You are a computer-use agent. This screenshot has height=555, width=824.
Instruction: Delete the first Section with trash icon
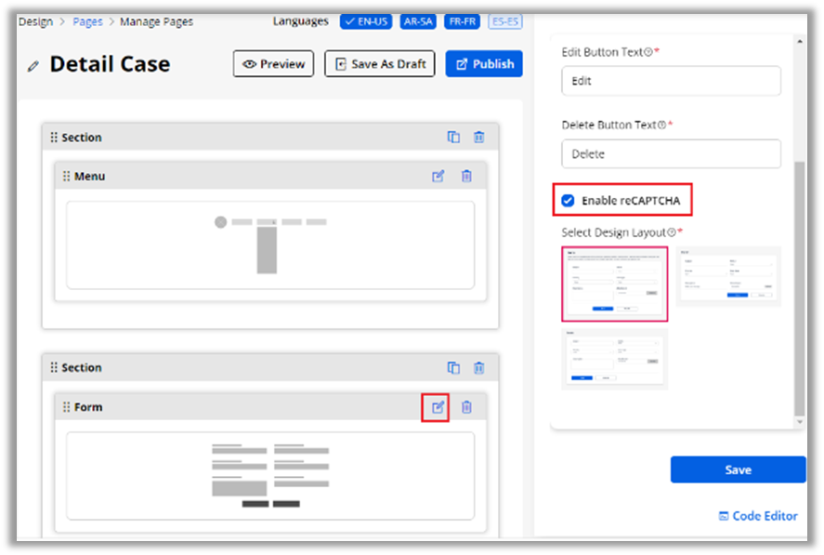click(478, 137)
